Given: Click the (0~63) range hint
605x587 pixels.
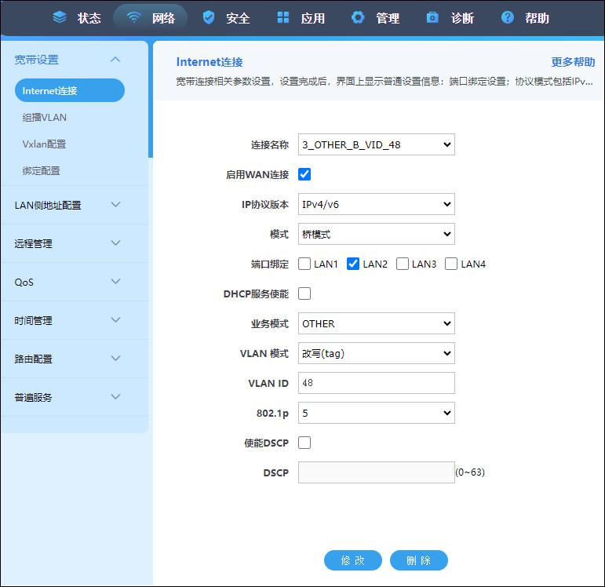Looking at the screenshot, I should pyautogui.click(x=470, y=472).
